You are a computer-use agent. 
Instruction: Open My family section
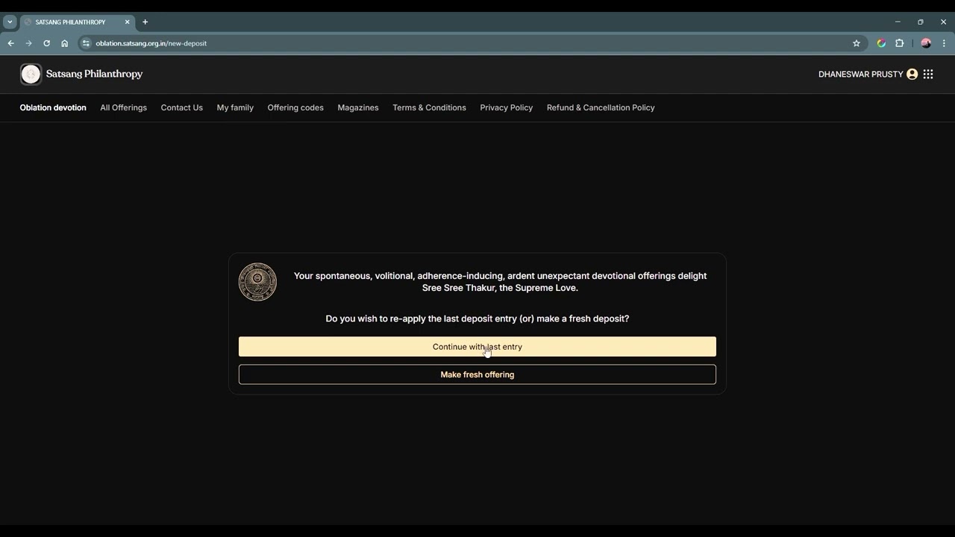click(235, 107)
